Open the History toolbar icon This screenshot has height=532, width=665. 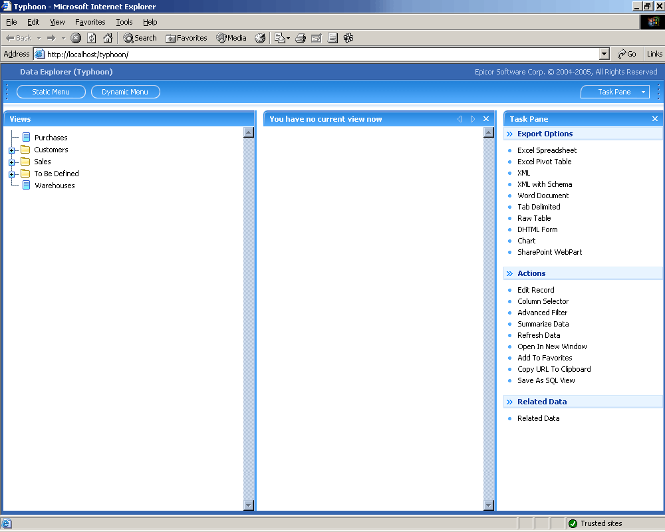point(260,38)
